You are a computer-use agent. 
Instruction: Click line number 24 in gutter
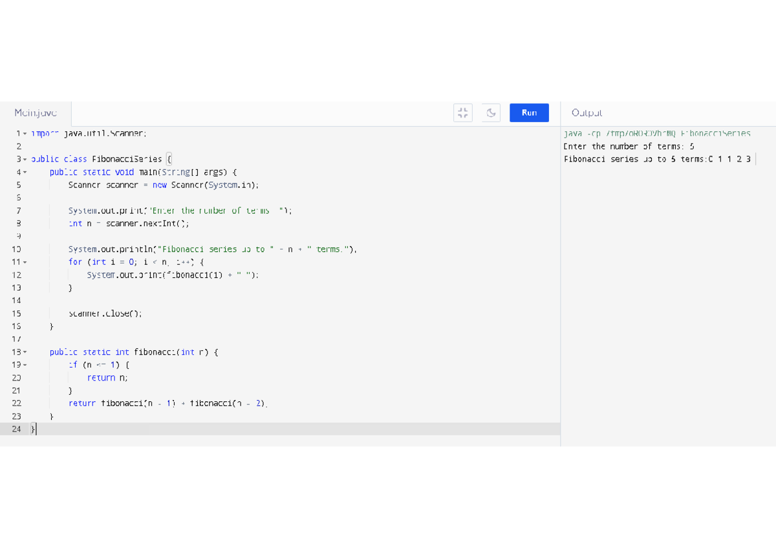pos(16,429)
